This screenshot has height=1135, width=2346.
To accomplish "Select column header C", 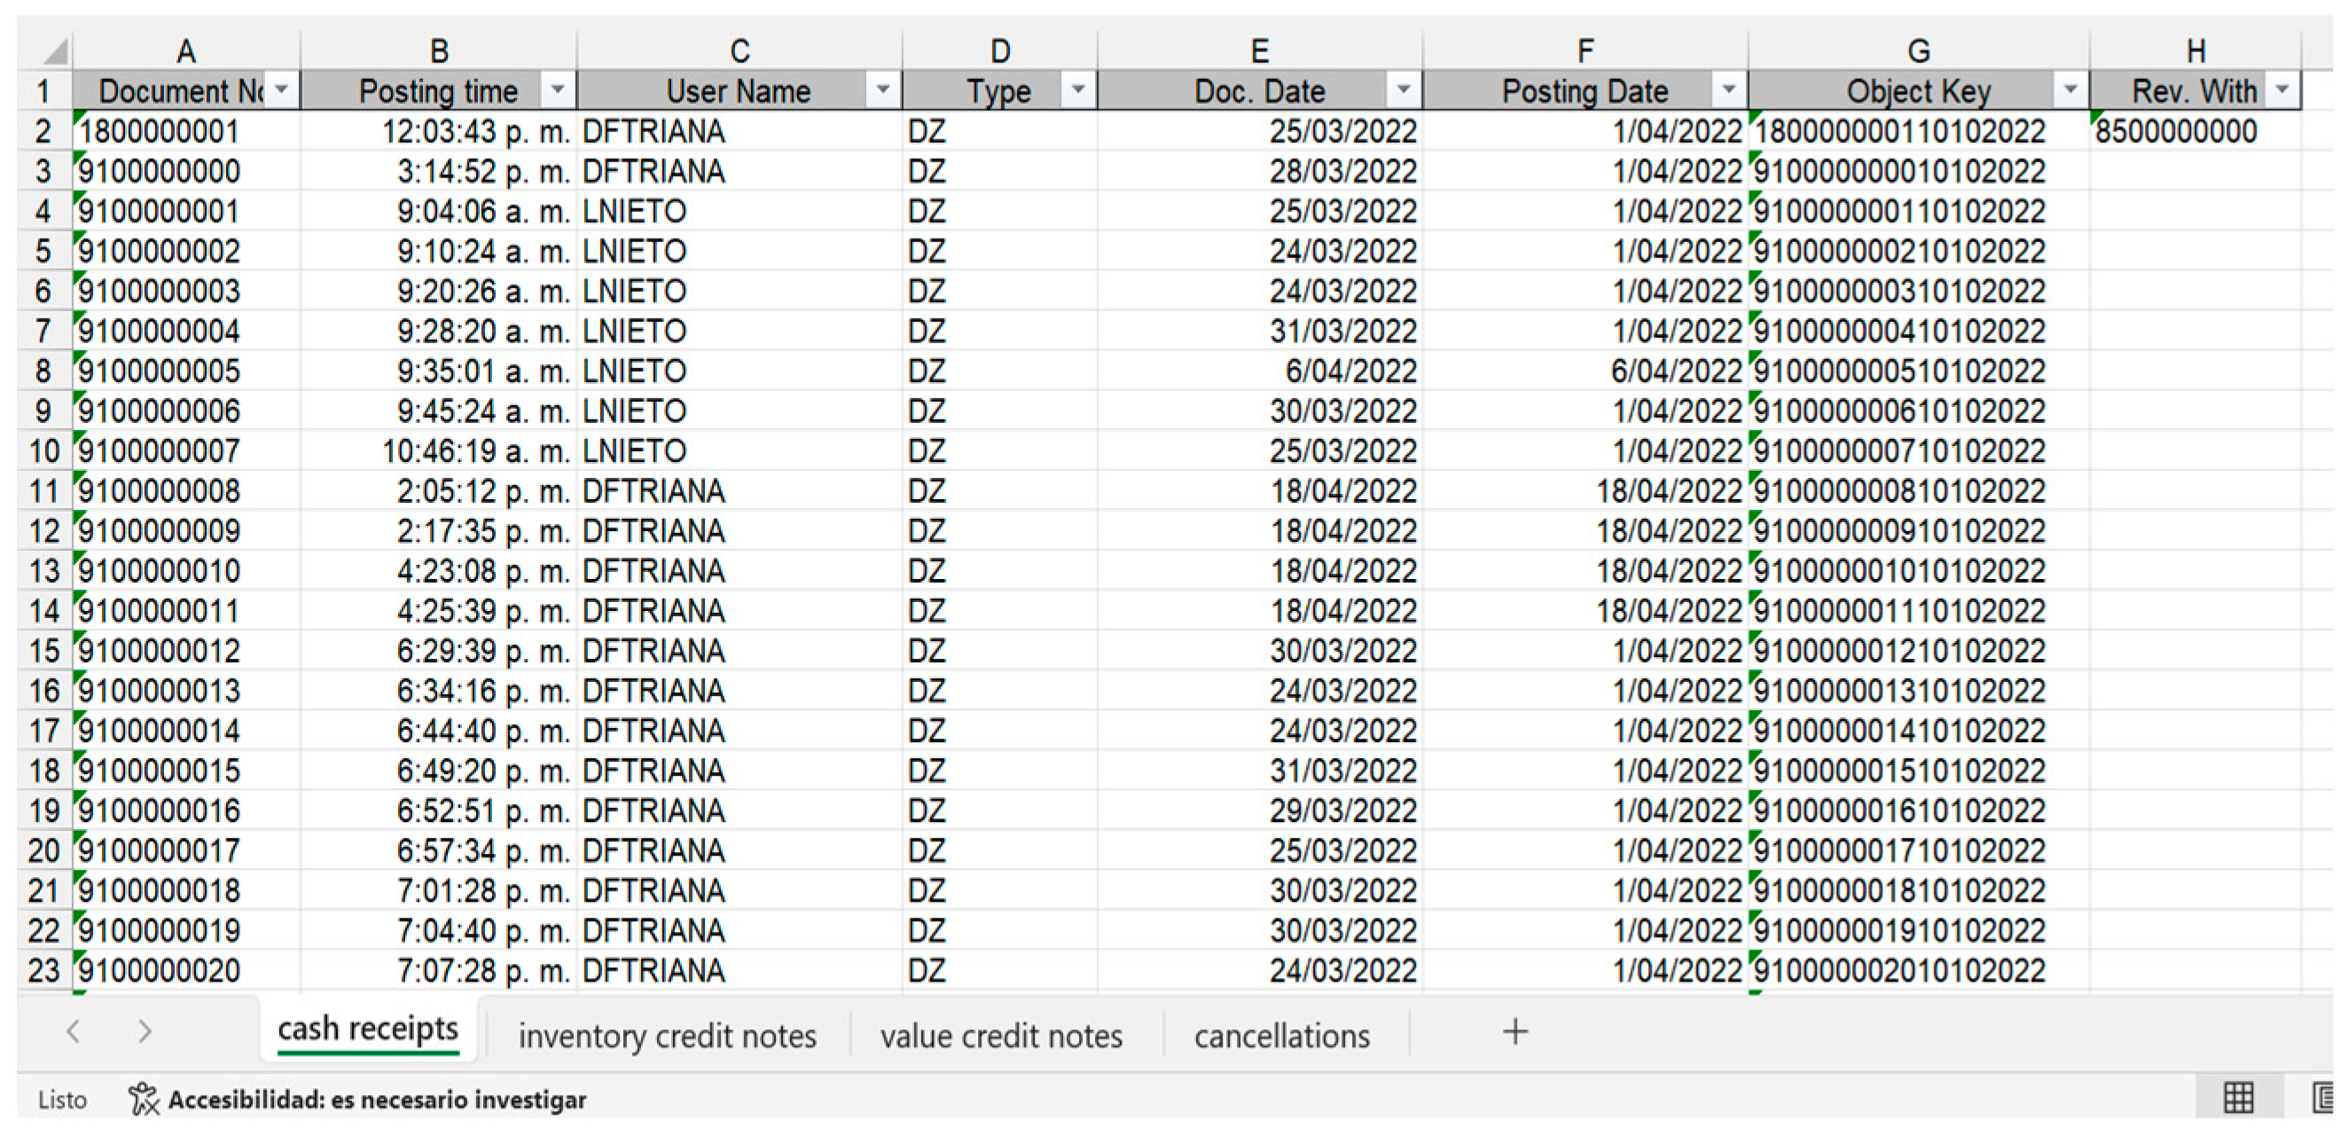I will 739,51.
